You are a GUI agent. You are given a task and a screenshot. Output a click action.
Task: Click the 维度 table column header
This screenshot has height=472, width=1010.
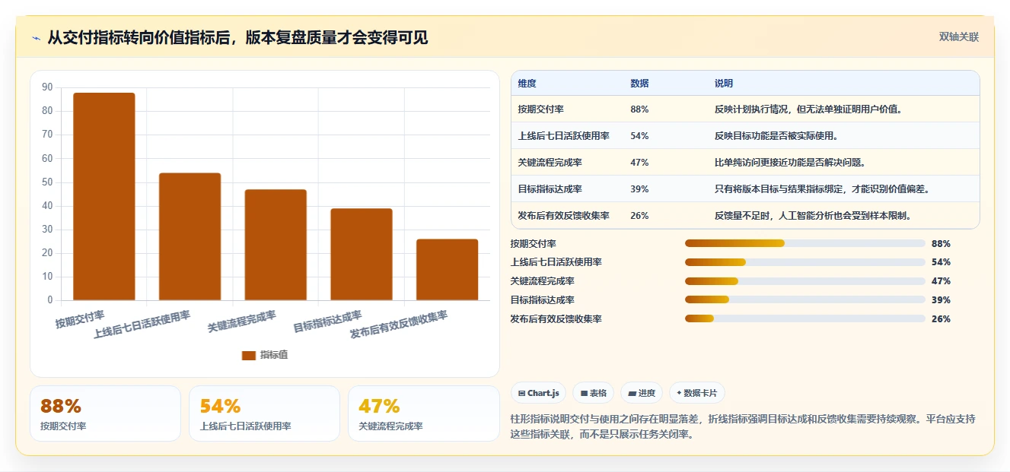tap(527, 83)
